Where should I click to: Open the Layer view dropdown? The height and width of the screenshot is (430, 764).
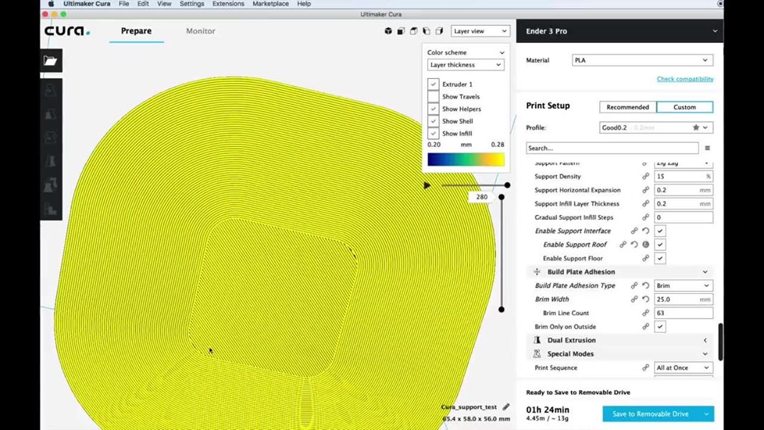[480, 31]
